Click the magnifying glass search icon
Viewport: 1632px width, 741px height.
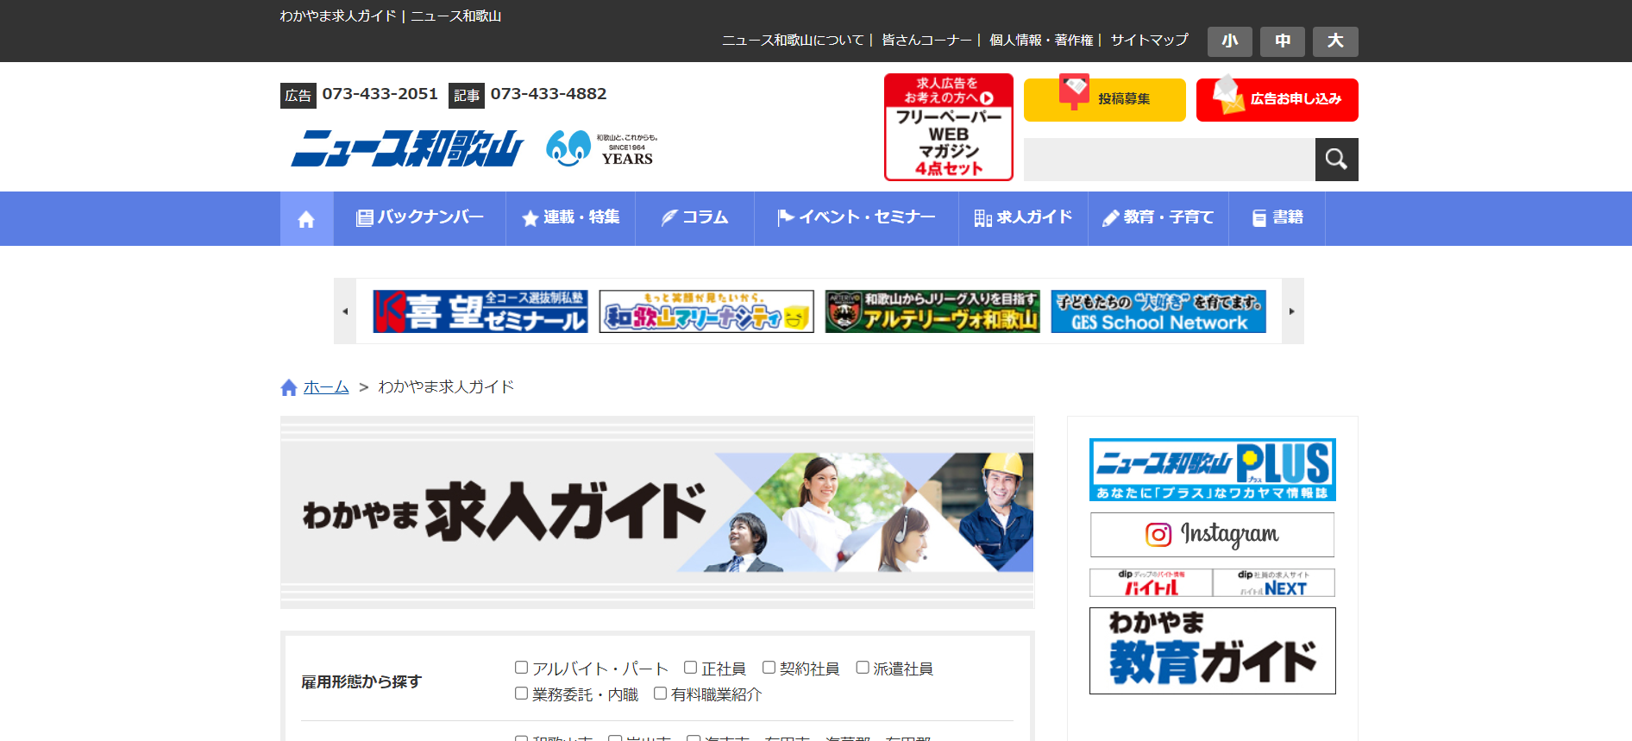(1336, 160)
